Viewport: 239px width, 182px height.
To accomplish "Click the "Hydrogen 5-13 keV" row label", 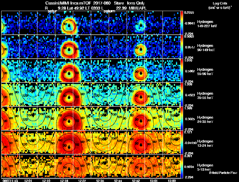I will coord(205,167).
